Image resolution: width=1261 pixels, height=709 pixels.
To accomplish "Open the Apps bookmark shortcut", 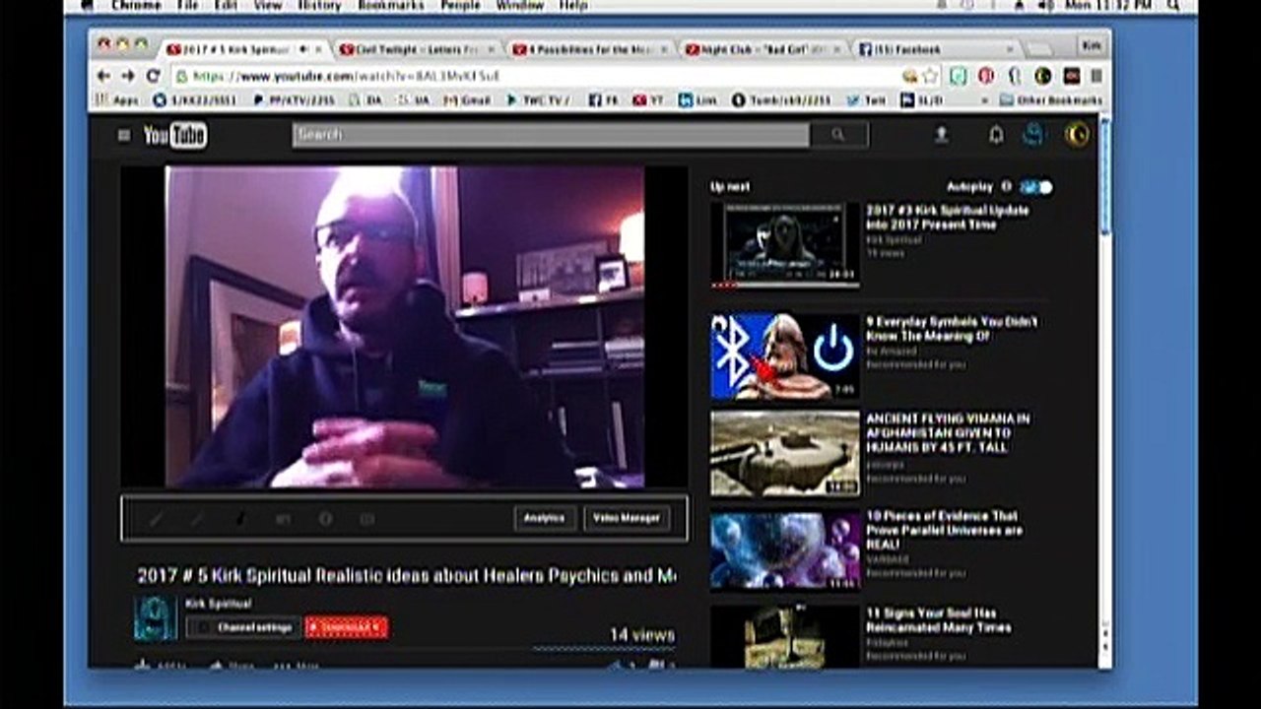I will click(117, 100).
